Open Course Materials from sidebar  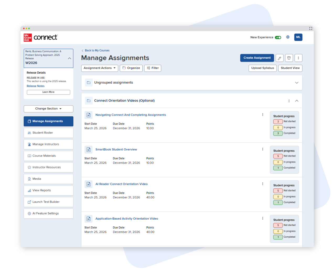49,156
